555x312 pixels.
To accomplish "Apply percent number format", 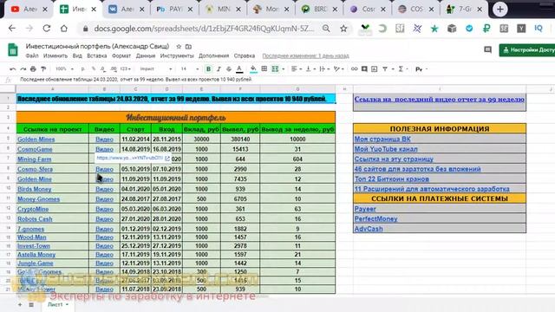I will tap(94, 69).
